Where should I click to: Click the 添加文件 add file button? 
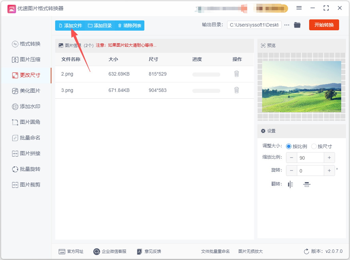(70, 26)
